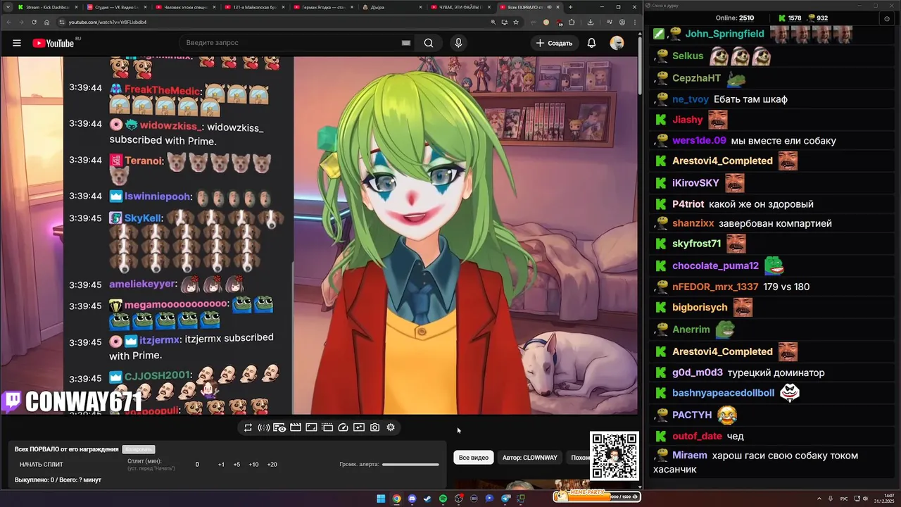Click the chat settings icon near Online counter
Viewport: 901px width, 507px height.
pos(886,18)
